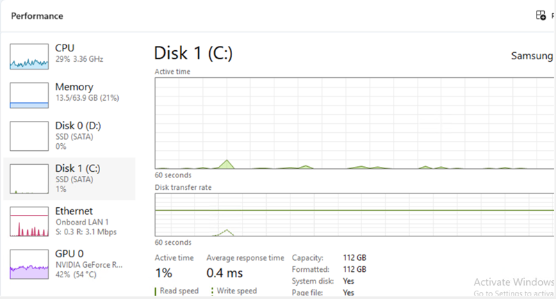Click the large 1% Active time value
The height and width of the screenshot is (299, 556).
click(x=163, y=273)
